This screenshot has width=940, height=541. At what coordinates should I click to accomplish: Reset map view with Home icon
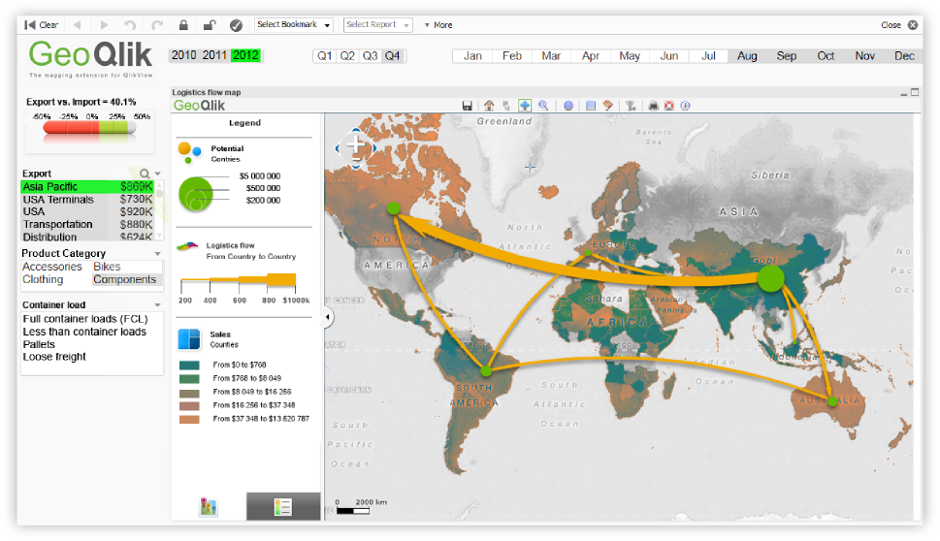pos(489,106)
